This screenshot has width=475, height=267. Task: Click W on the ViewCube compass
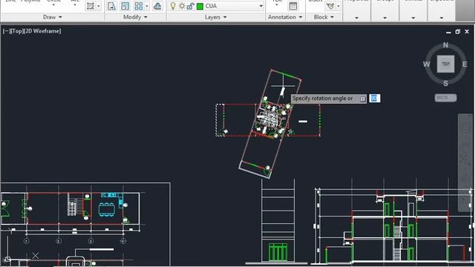pos(427,65)
